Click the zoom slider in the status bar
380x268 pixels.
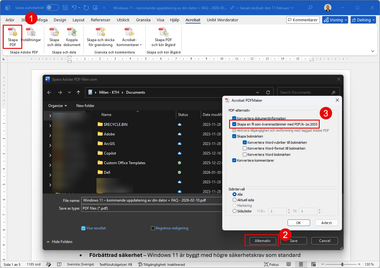(342, 265)
